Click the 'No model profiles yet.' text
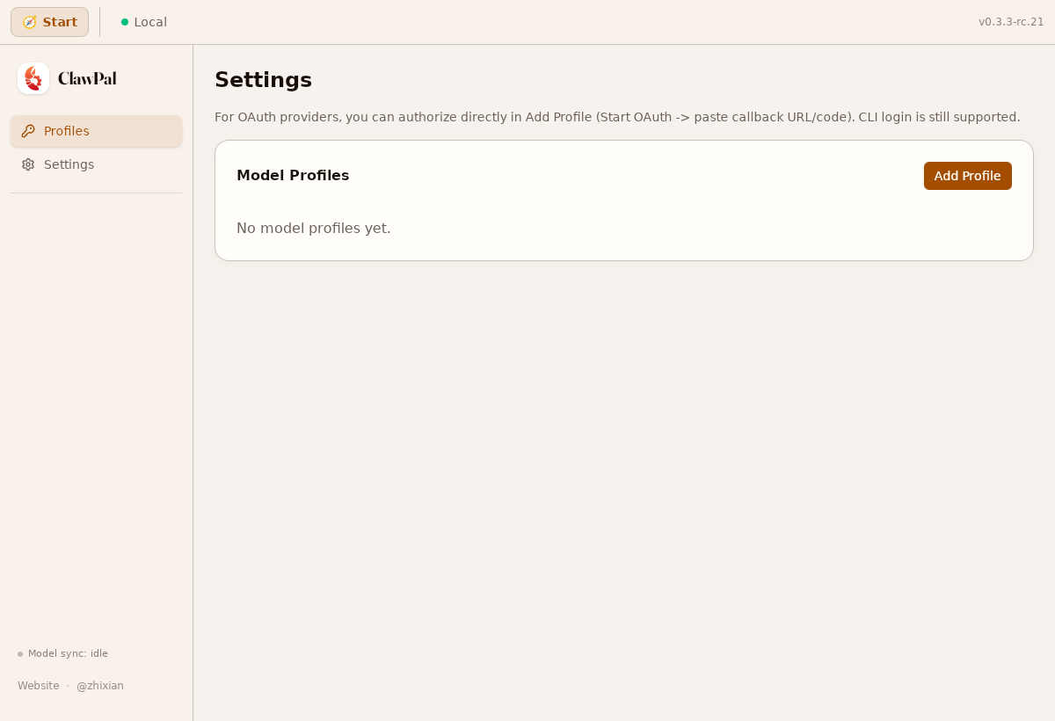Screen dimensions: 1055x721 [314, 229]
